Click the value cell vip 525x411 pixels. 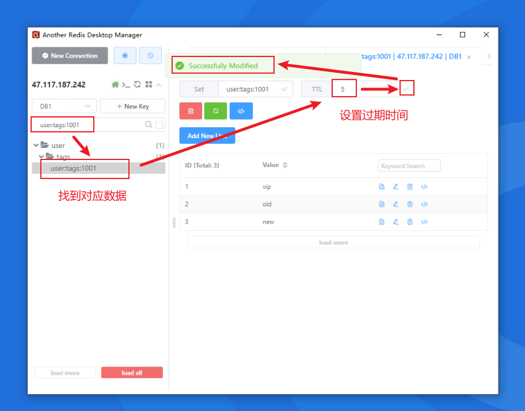(267, 187)
